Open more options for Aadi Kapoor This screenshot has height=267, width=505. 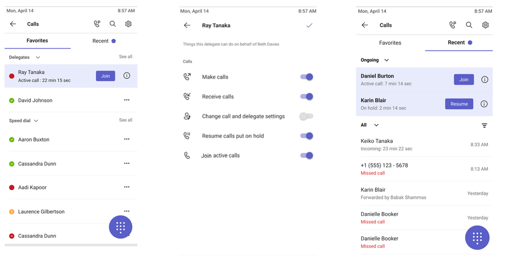pos(127,187)
